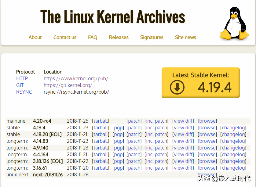This screenshot has width=256, height=187.
Task: Open changelog for stable 4.19.4
Action: coord(233,128)
